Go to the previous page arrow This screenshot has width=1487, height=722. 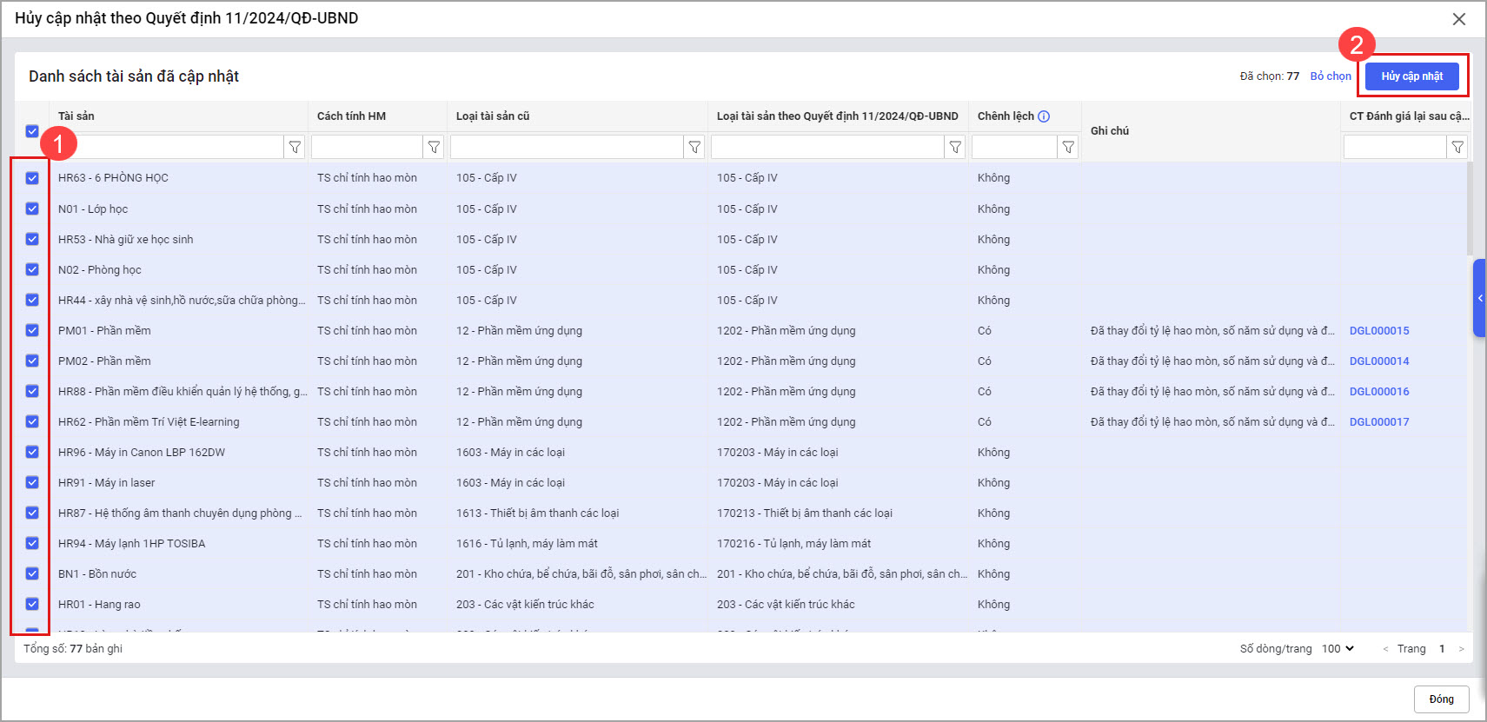coord(1385,649)
